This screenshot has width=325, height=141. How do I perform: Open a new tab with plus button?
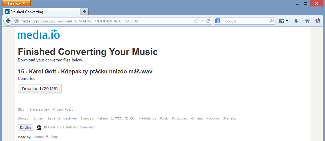[x=84, y=12]
